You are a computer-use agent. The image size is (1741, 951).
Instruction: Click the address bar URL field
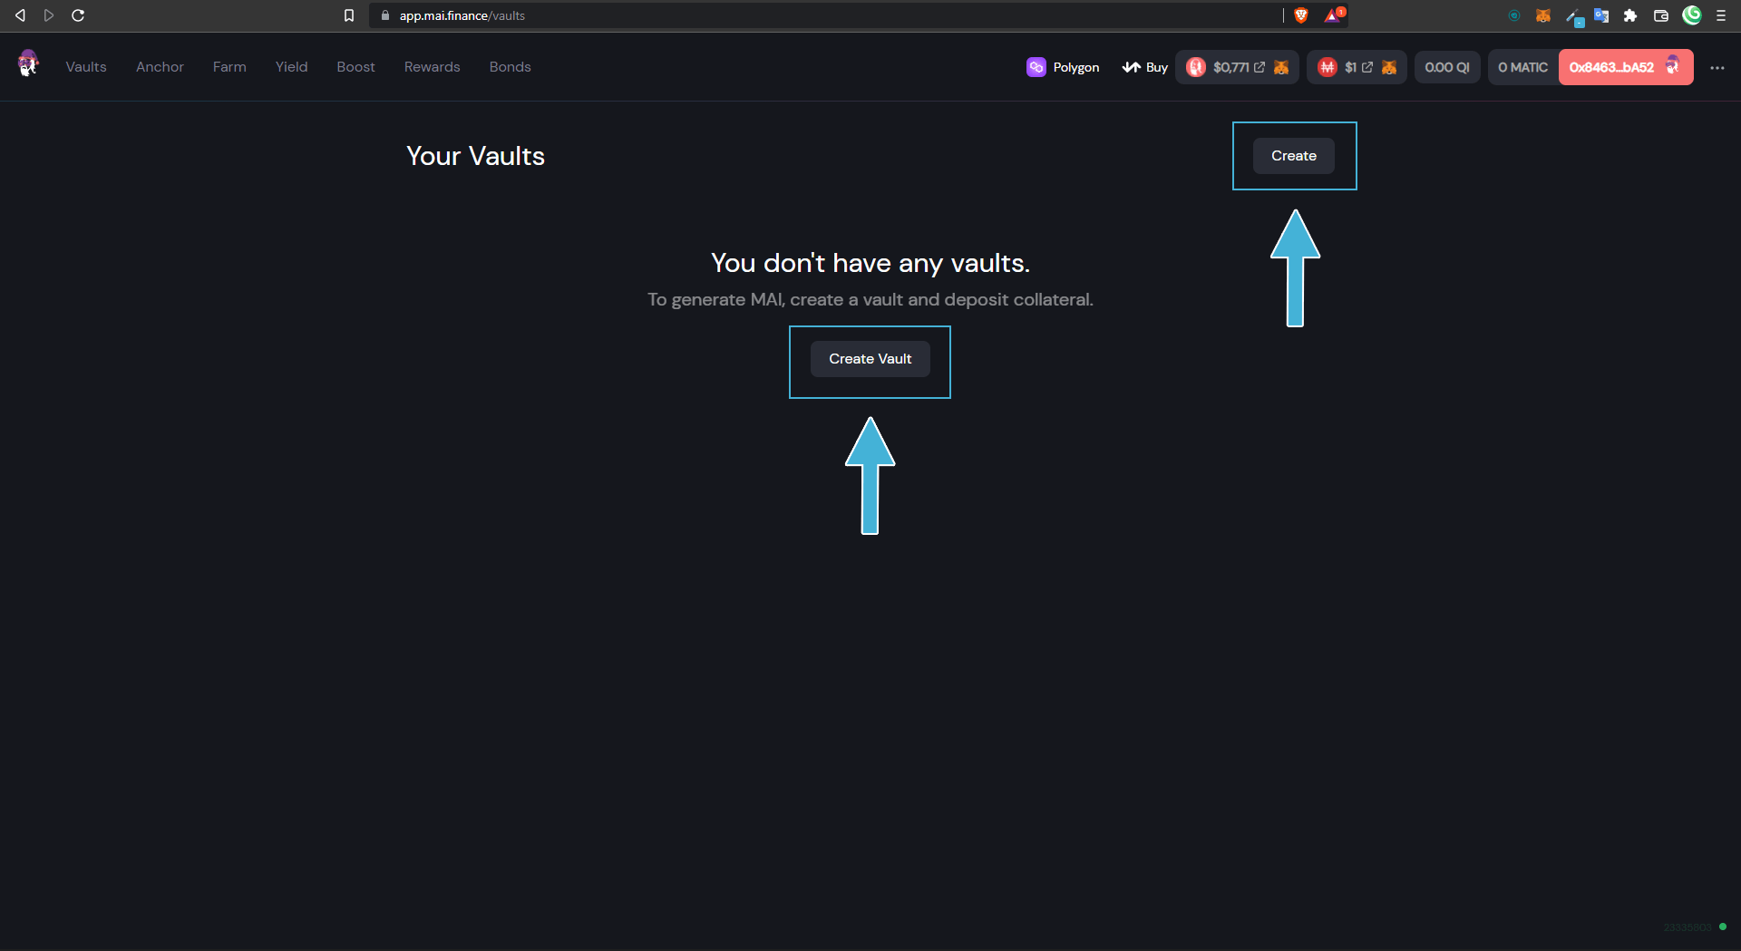(x=816, y=15)
